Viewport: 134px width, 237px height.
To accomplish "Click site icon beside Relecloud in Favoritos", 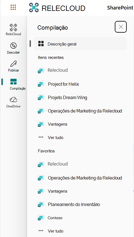I will click(41, 164).
